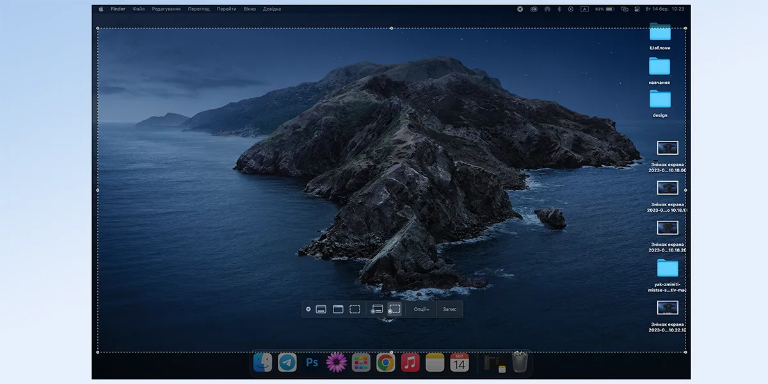Open the Finder menu
The height and width of the screenshot is (384, 768).
(118, 9)
